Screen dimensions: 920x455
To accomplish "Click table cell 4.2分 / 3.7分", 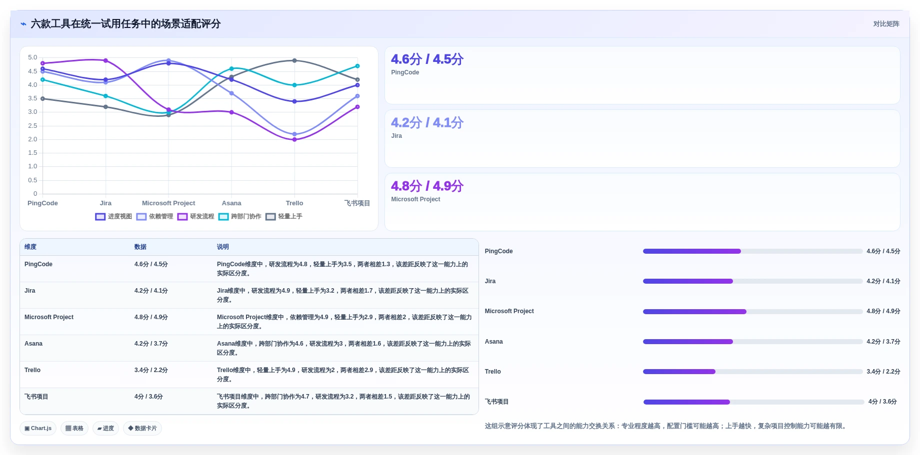I will click(x=151, y=344).
